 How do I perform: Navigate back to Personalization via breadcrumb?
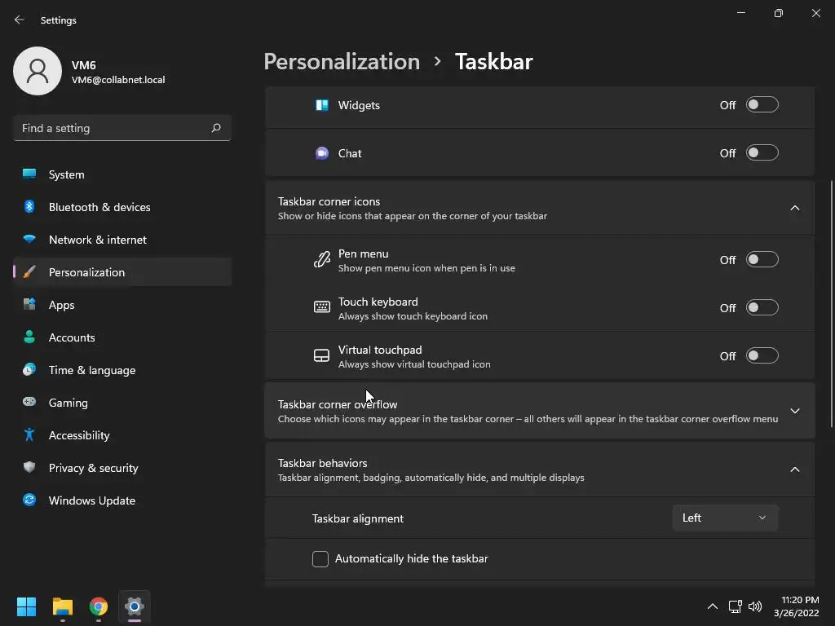(342, 62)
